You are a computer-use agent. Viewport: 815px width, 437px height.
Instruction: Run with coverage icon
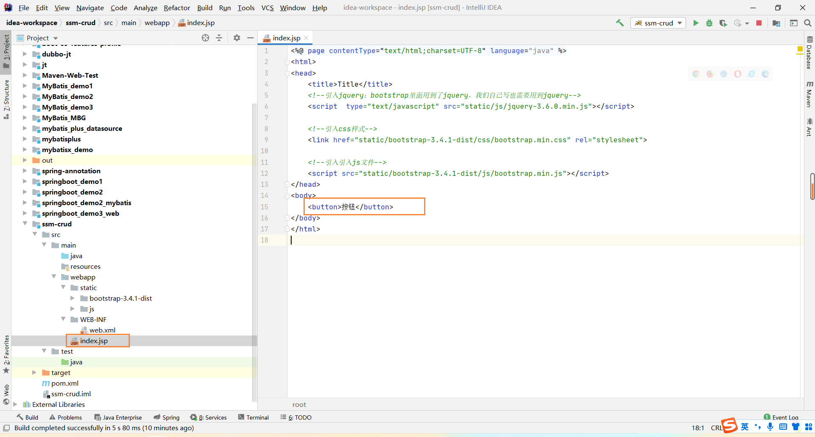point(723,23)
